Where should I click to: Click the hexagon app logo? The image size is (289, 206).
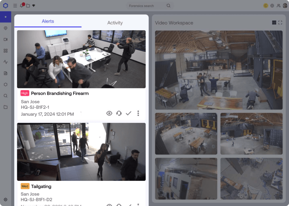[6, 6]
